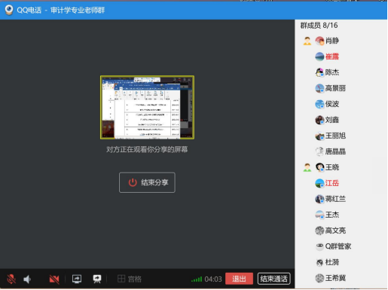
Task: Click 崔露's avatar in member list
Action: (x=319, y=56)
